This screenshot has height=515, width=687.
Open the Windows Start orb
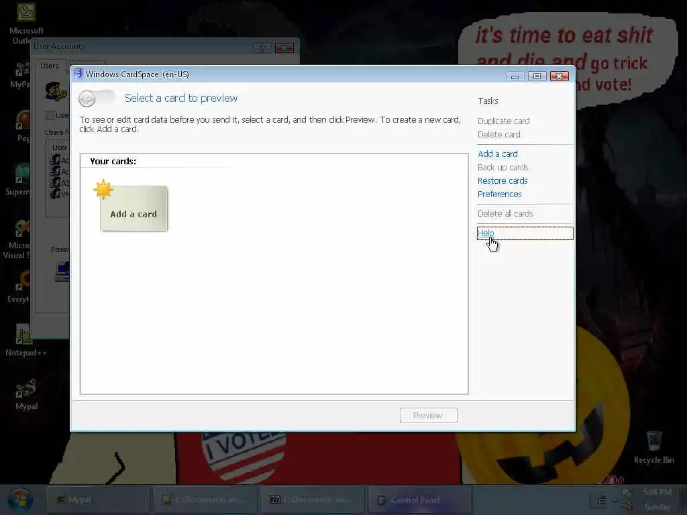coord(20,500)
